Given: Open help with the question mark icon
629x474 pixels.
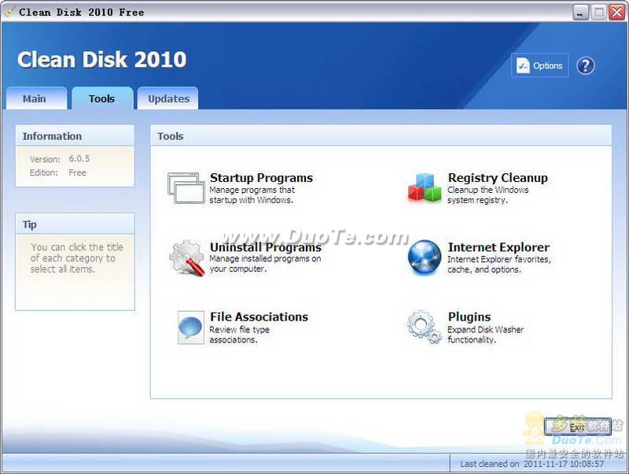Looking at the screenshot, I should click(x=585, y=65).
